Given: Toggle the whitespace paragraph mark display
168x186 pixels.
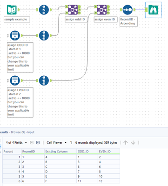Looking at the screenshot, I should click(x=71, y=142).
